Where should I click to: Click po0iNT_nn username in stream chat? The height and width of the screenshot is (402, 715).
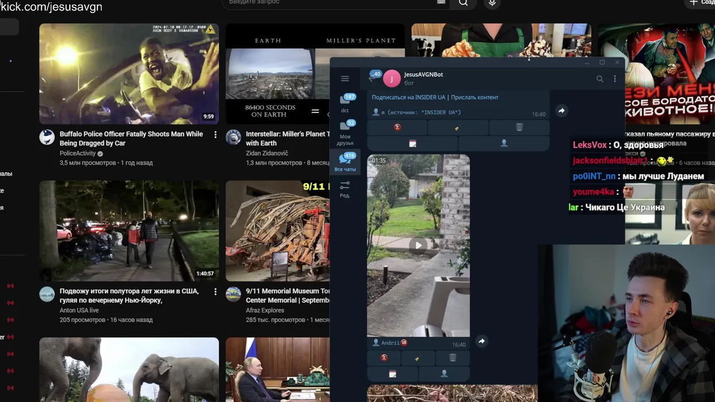pos(594,176)
